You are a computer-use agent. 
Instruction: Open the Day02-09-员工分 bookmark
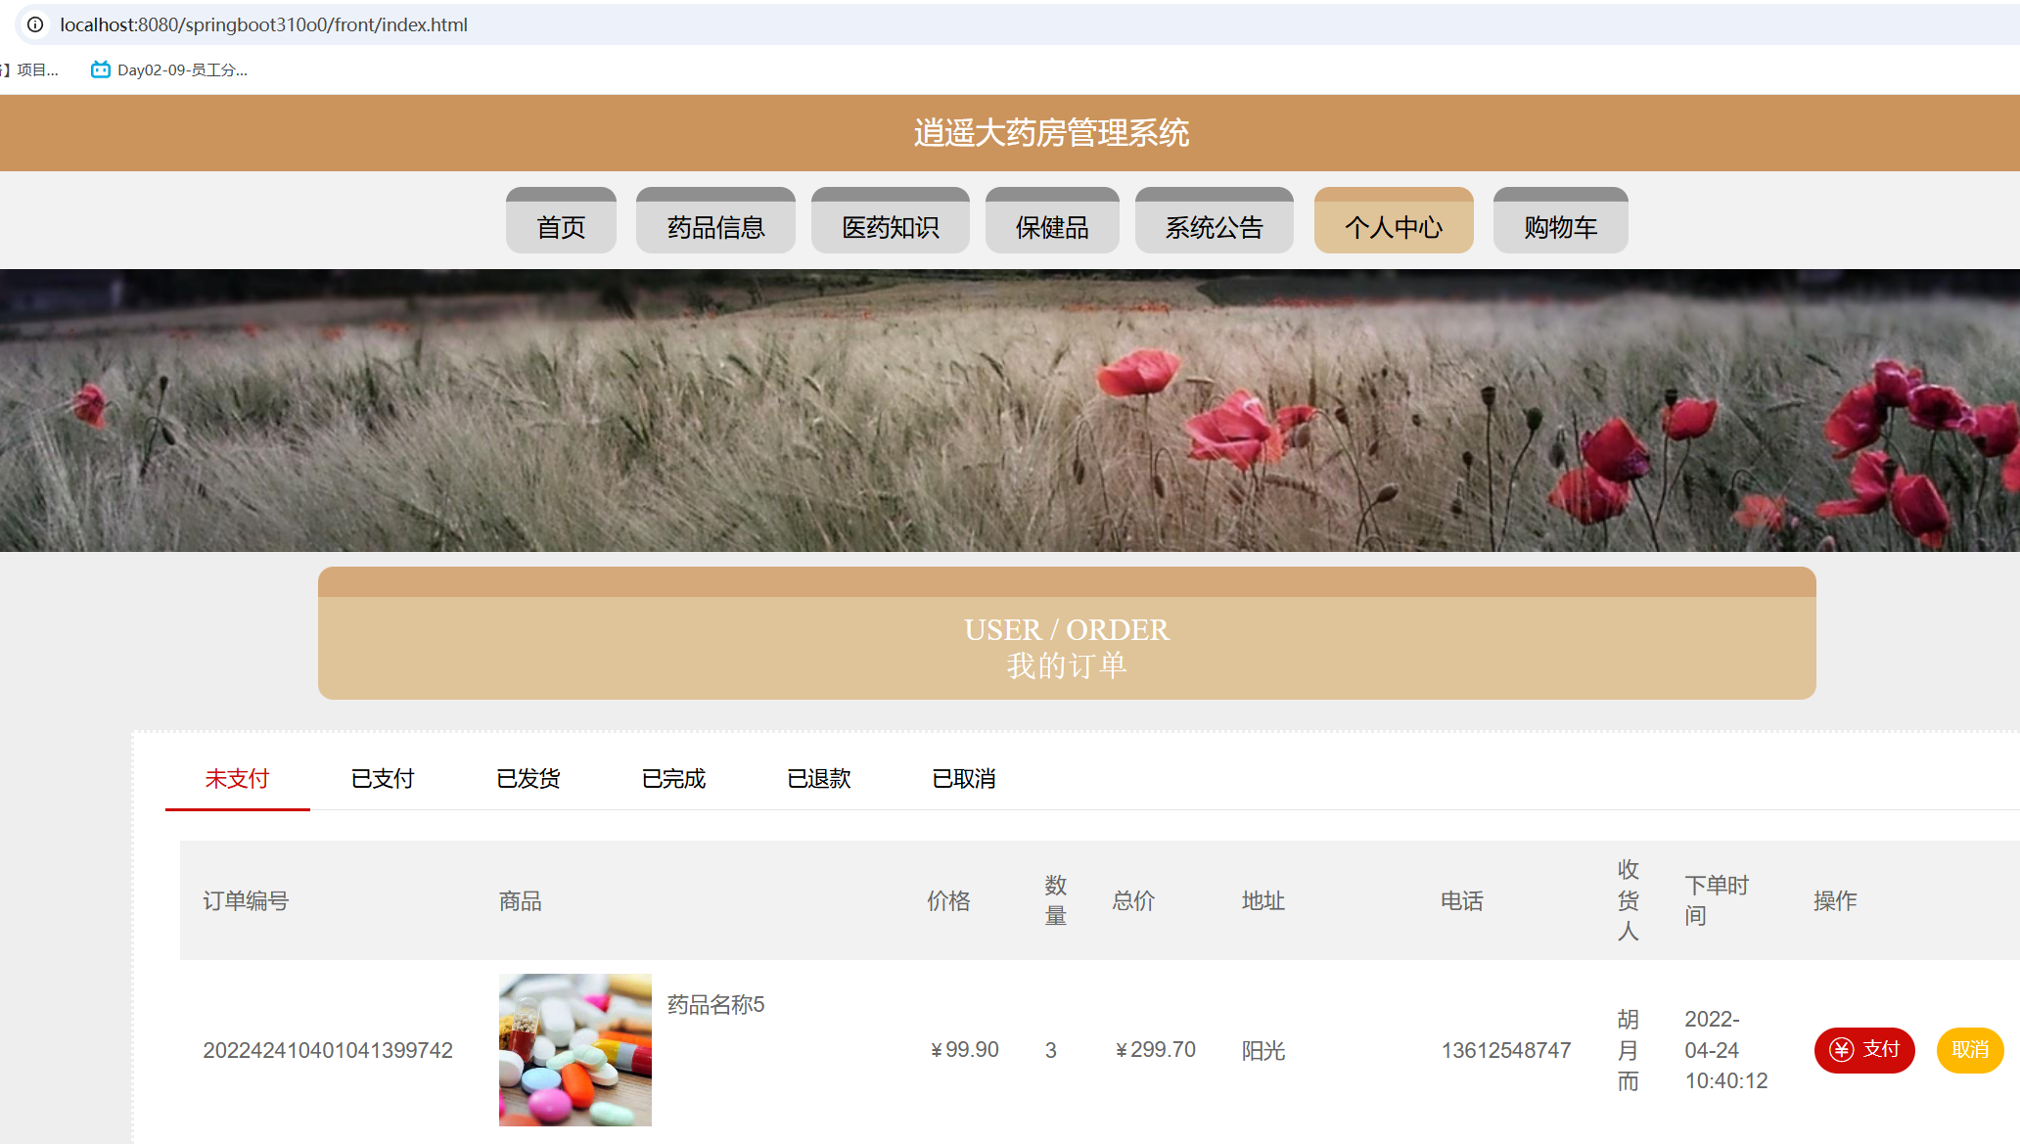pos(166,69)
